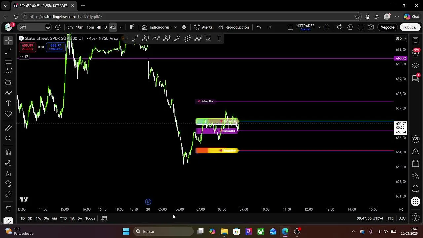Click the 655,97 COMPRAR buy button
The height and width of the screenshot is (238, 423).
coord(56,47)
